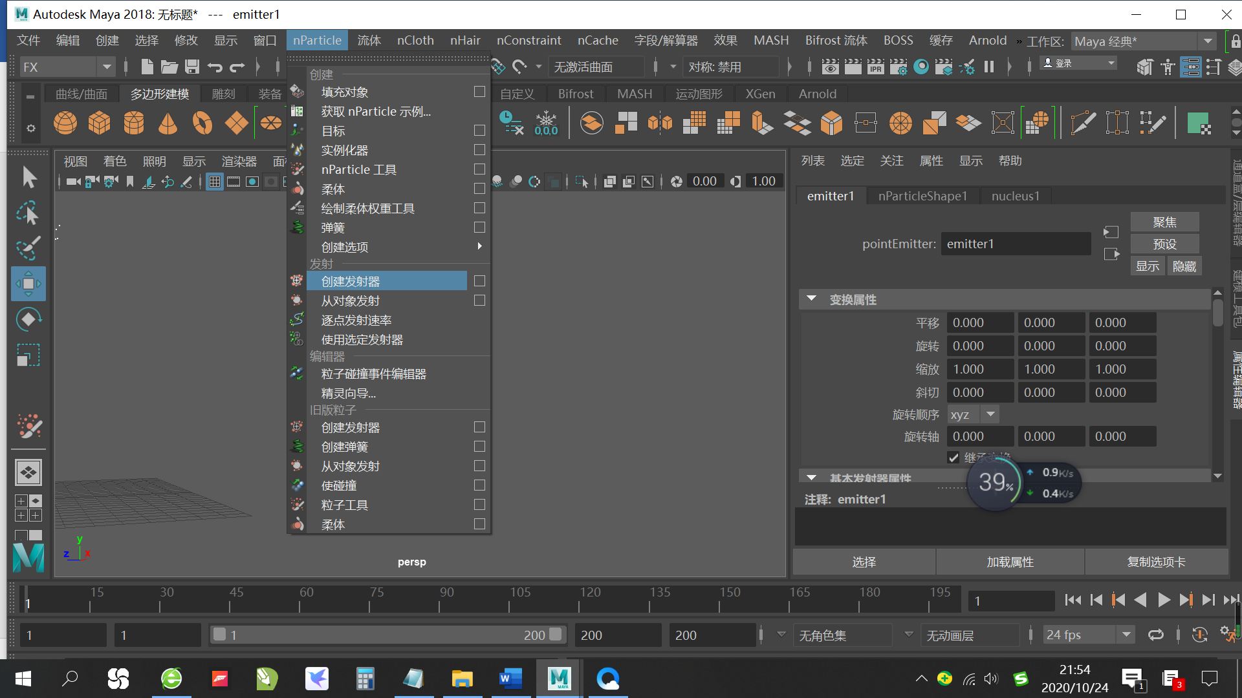Switch to single perspective layout icon
The image size is (1242, 698).
[28, 472]
